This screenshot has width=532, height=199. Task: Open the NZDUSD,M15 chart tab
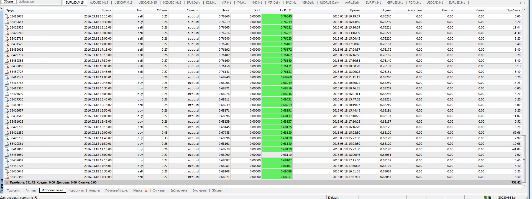pyautogui.click(x=172, y=2)
